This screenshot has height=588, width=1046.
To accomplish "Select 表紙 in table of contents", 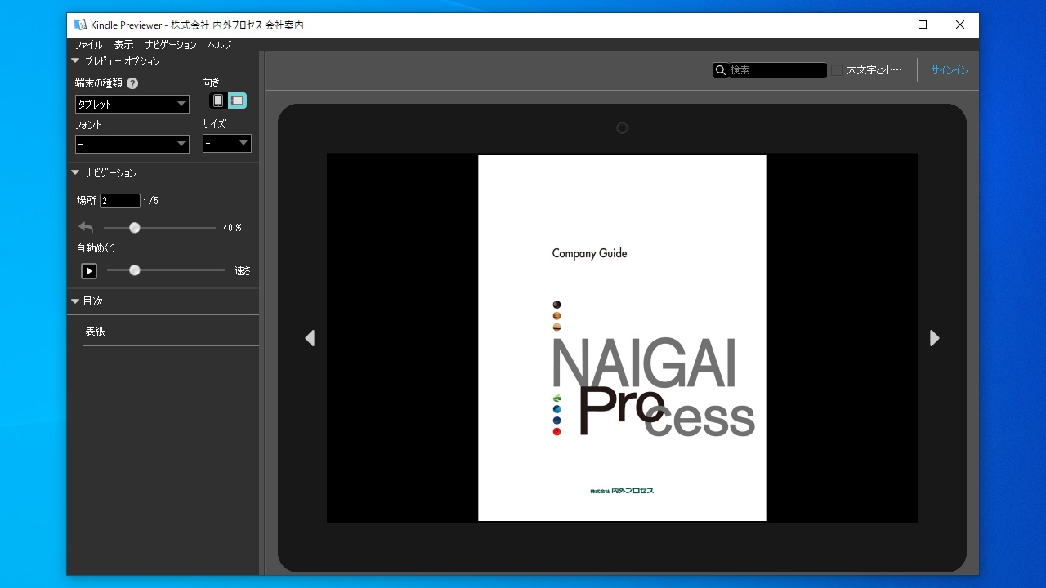I will (x=95, y=332).
